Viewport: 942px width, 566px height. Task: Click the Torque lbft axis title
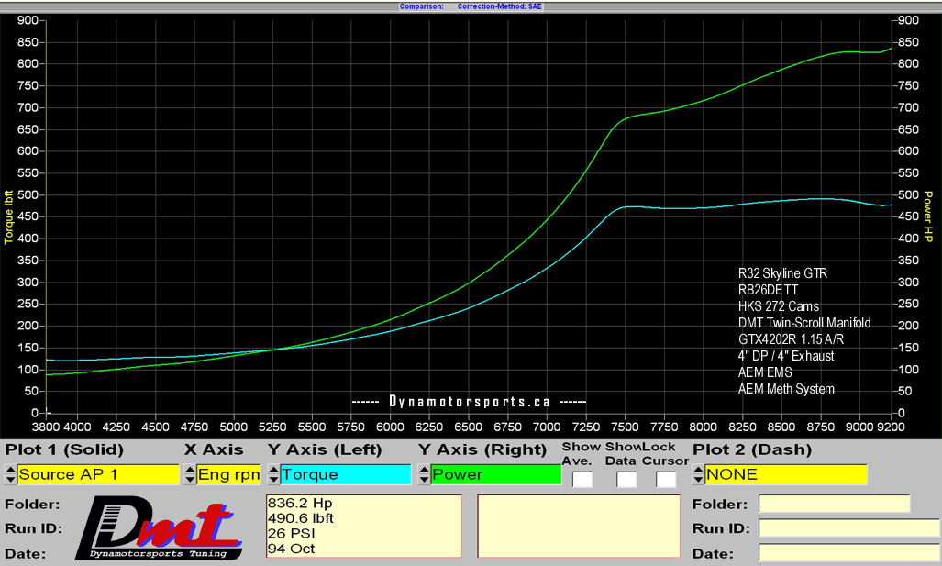[x=8, y=216]
